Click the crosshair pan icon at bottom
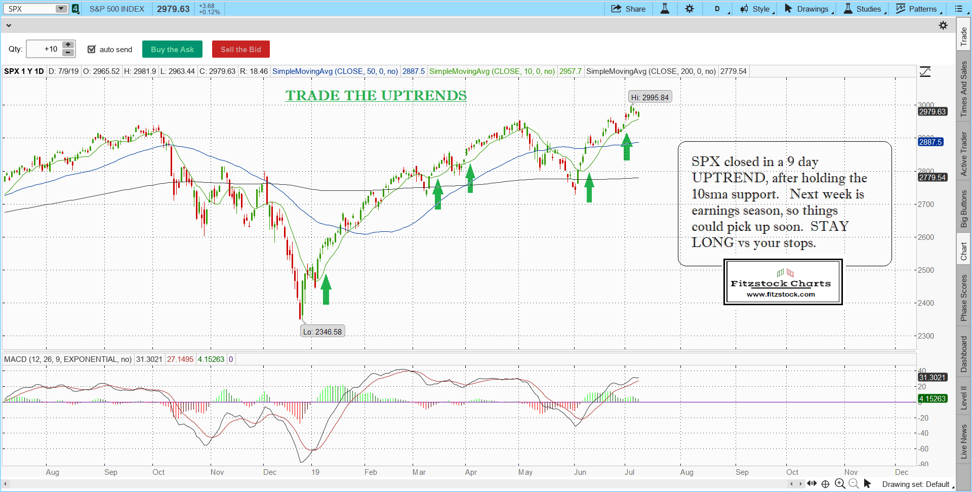This screenshot has height=492, width=972. 825,483
